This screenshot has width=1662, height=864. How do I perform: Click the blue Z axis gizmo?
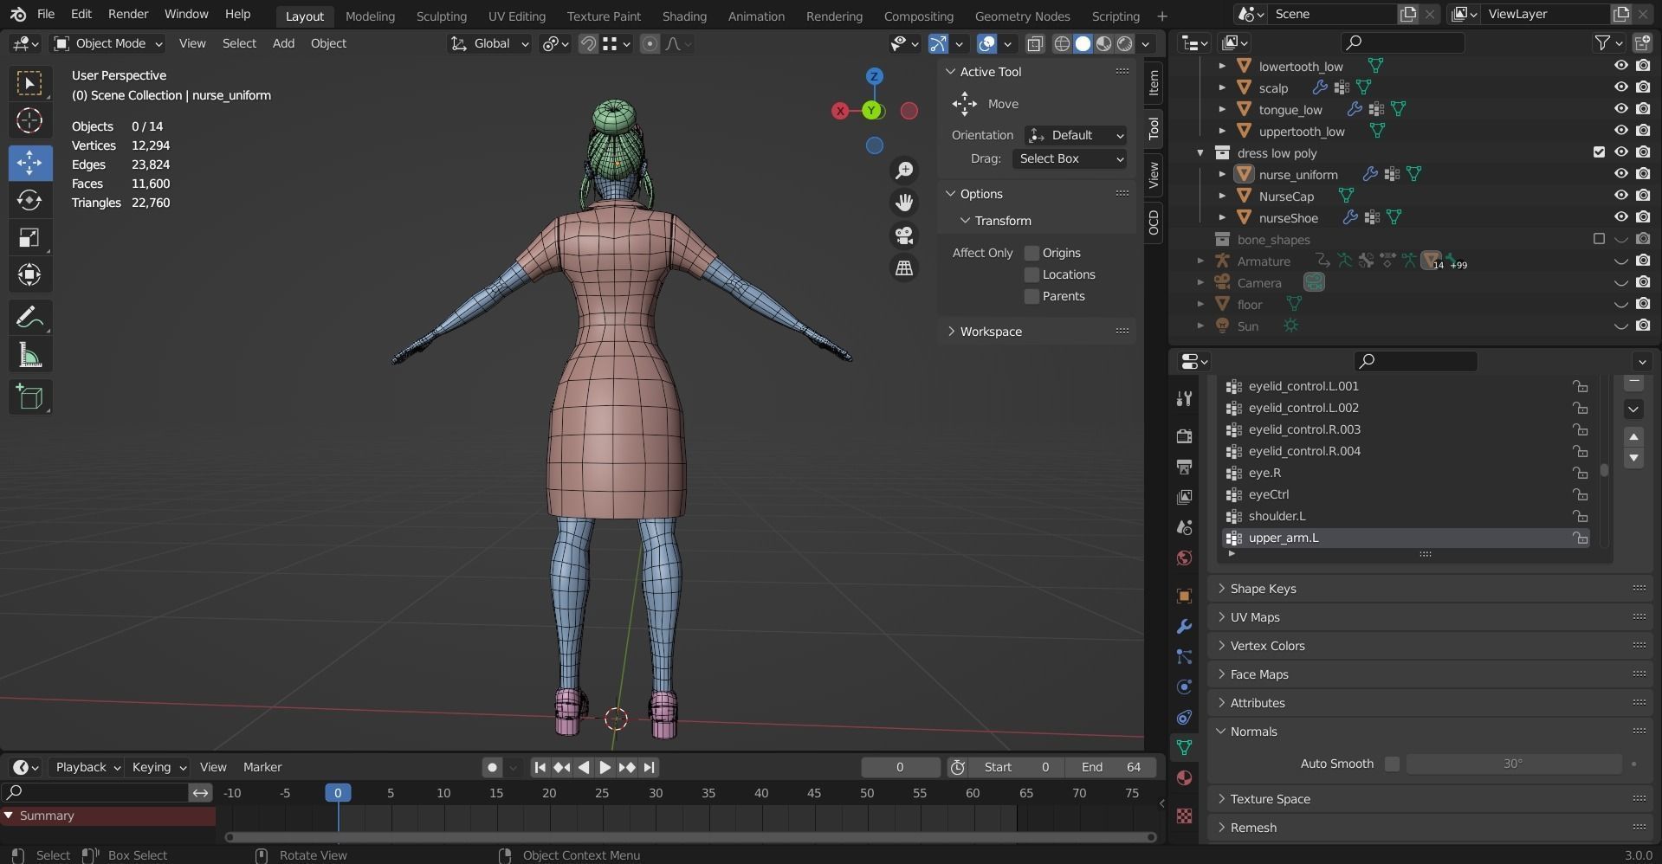click(x=874, y=76)
